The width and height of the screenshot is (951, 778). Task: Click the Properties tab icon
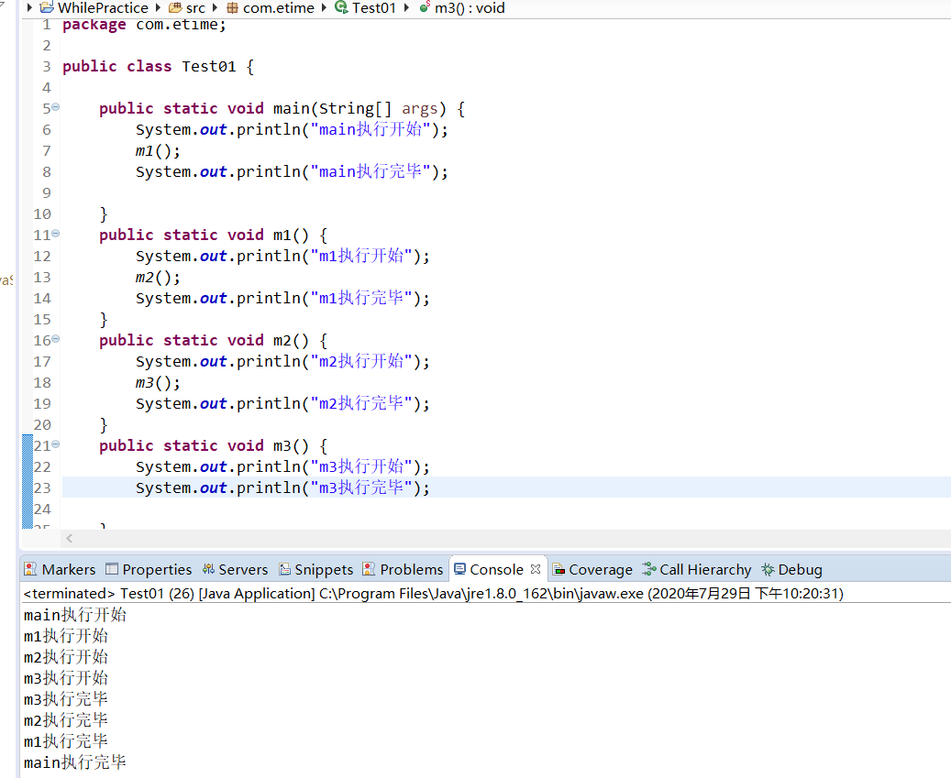point(112,569)
